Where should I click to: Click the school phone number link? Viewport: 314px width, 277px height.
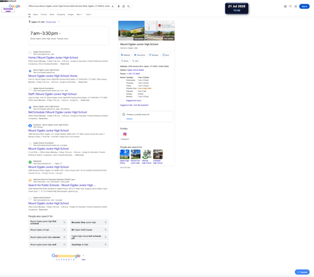(133, 74)
